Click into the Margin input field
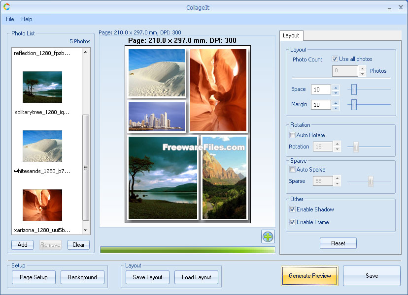The width and height of the screenshot is (408, 295). (x=321, y=105)
